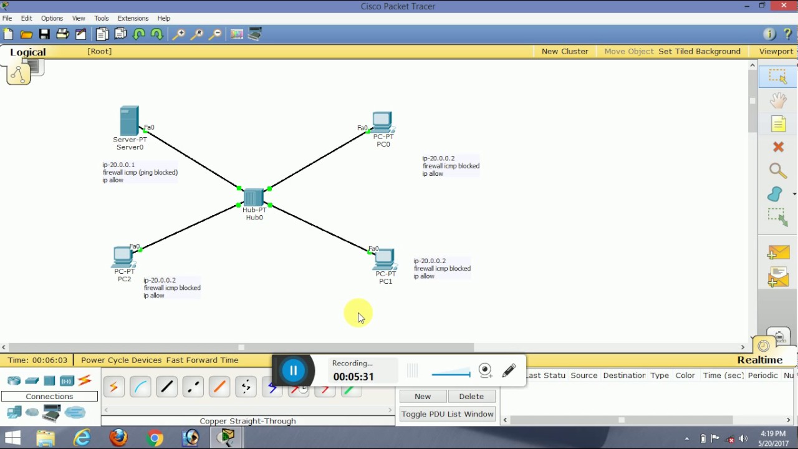Screen dimensions: 798x449
Task: Open the recorder's webcam option
Action: click(486, 370)
